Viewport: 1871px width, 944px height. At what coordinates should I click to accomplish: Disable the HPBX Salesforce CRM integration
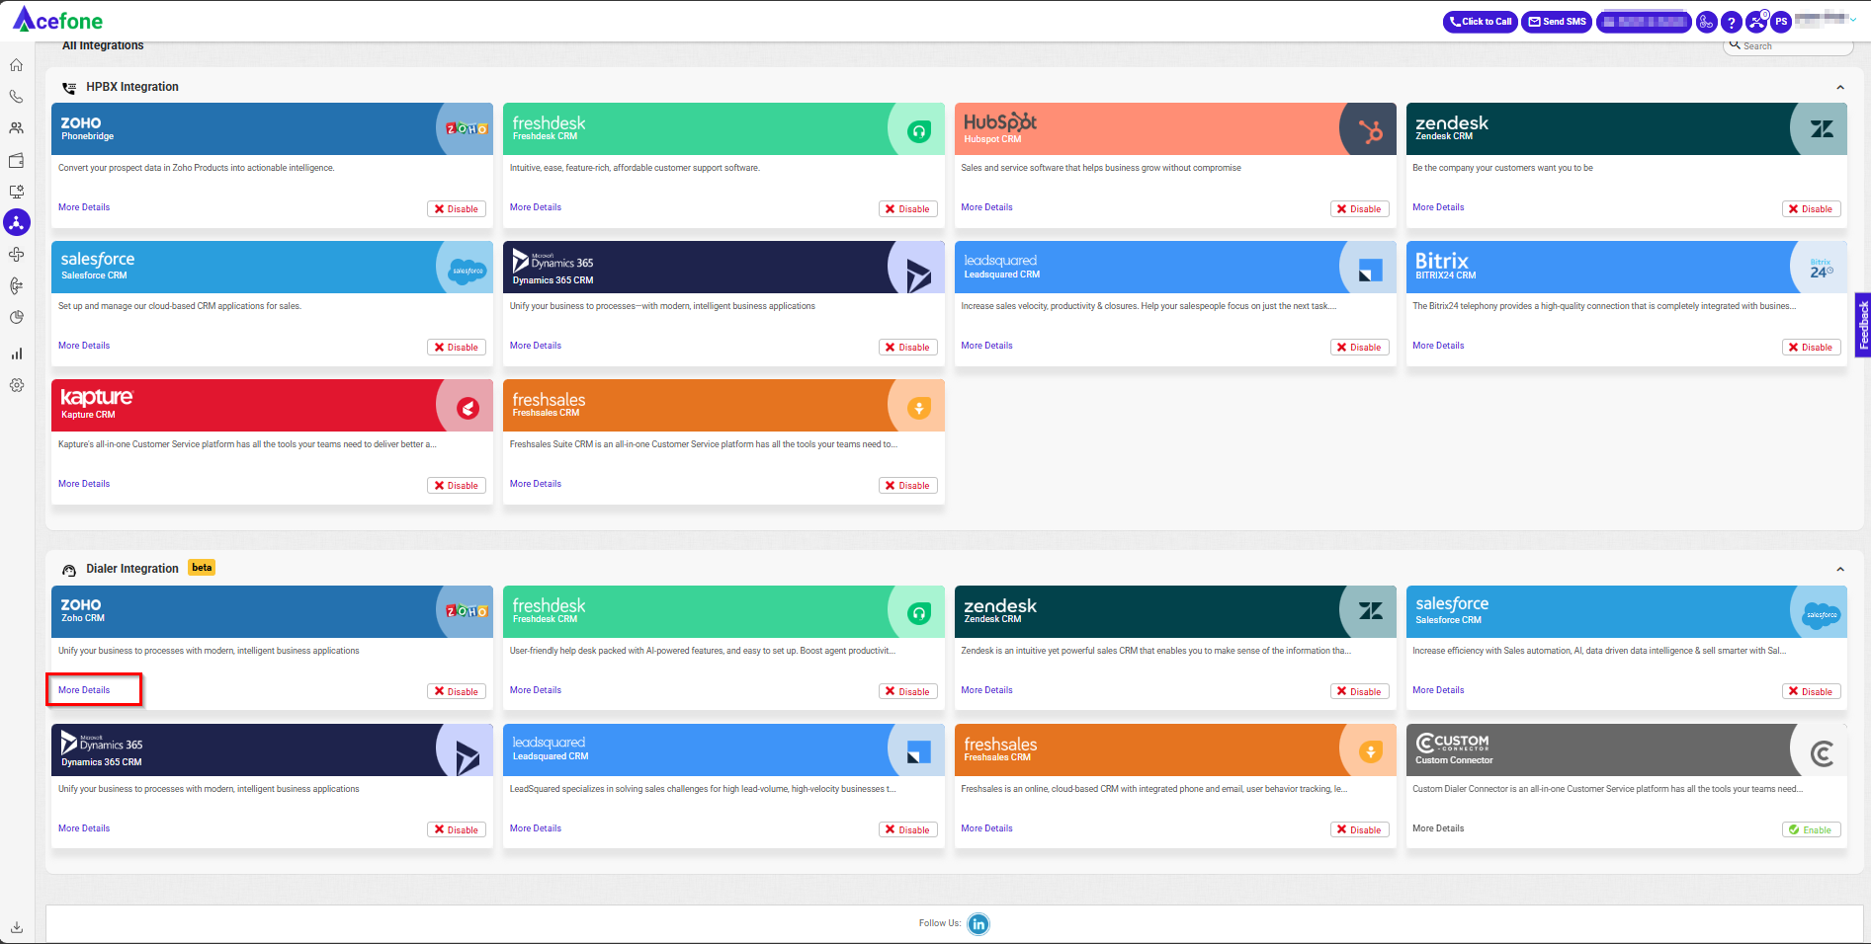[457, 348]
